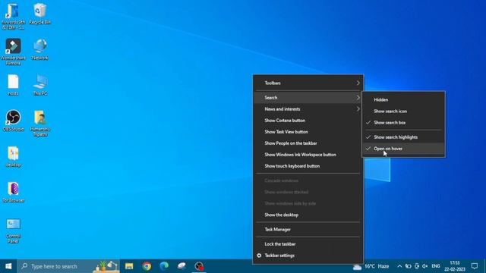The width and height of the screenshot is (486, 273).
Task: Toggle Show People on the taskbar
Action: (x=308, y=143)
